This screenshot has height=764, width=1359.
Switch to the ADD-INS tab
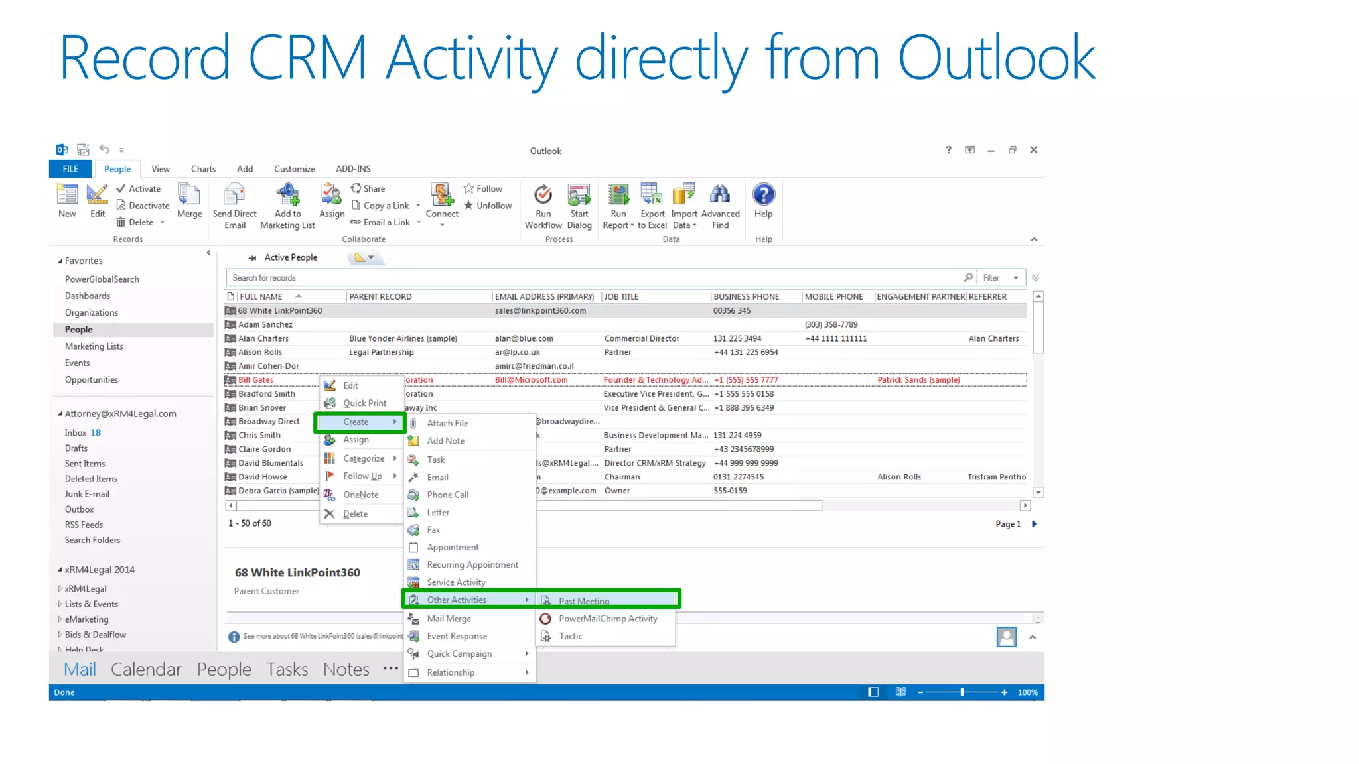click(x=353, y=169)
